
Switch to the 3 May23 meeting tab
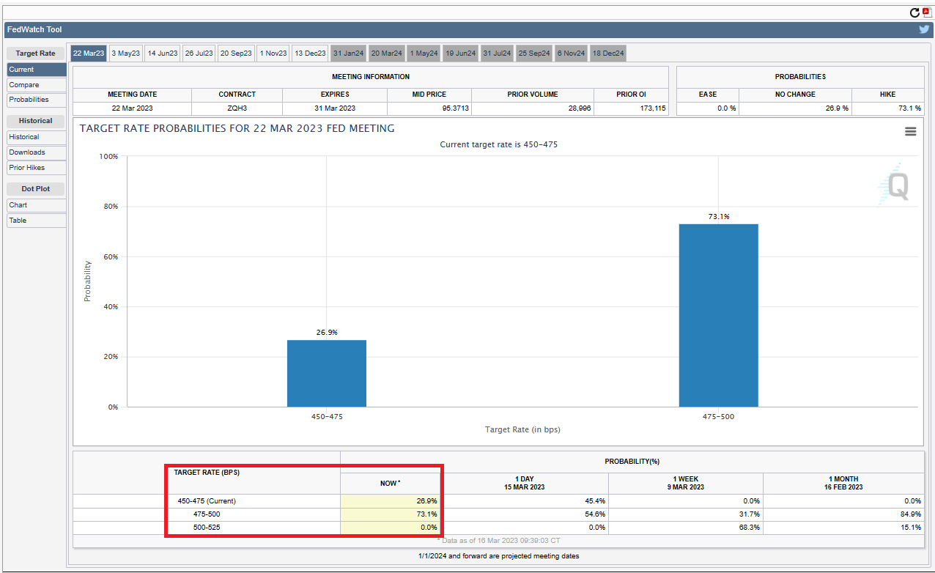point(125,53)
